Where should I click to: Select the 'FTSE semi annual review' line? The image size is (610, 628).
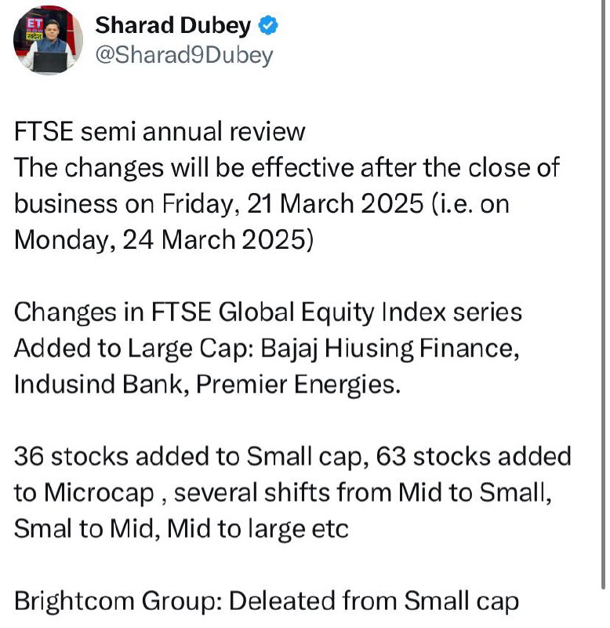[x=160, y=131]
